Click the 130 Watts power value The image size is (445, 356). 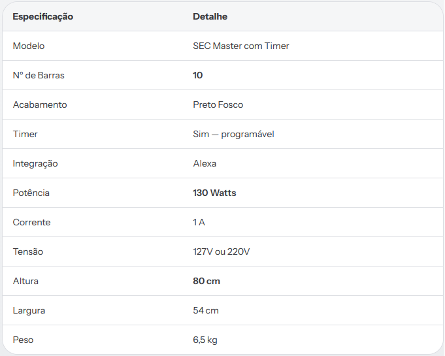[x=214, y=193]
